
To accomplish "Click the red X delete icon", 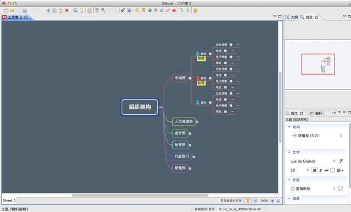I will [x=67, y=10].
